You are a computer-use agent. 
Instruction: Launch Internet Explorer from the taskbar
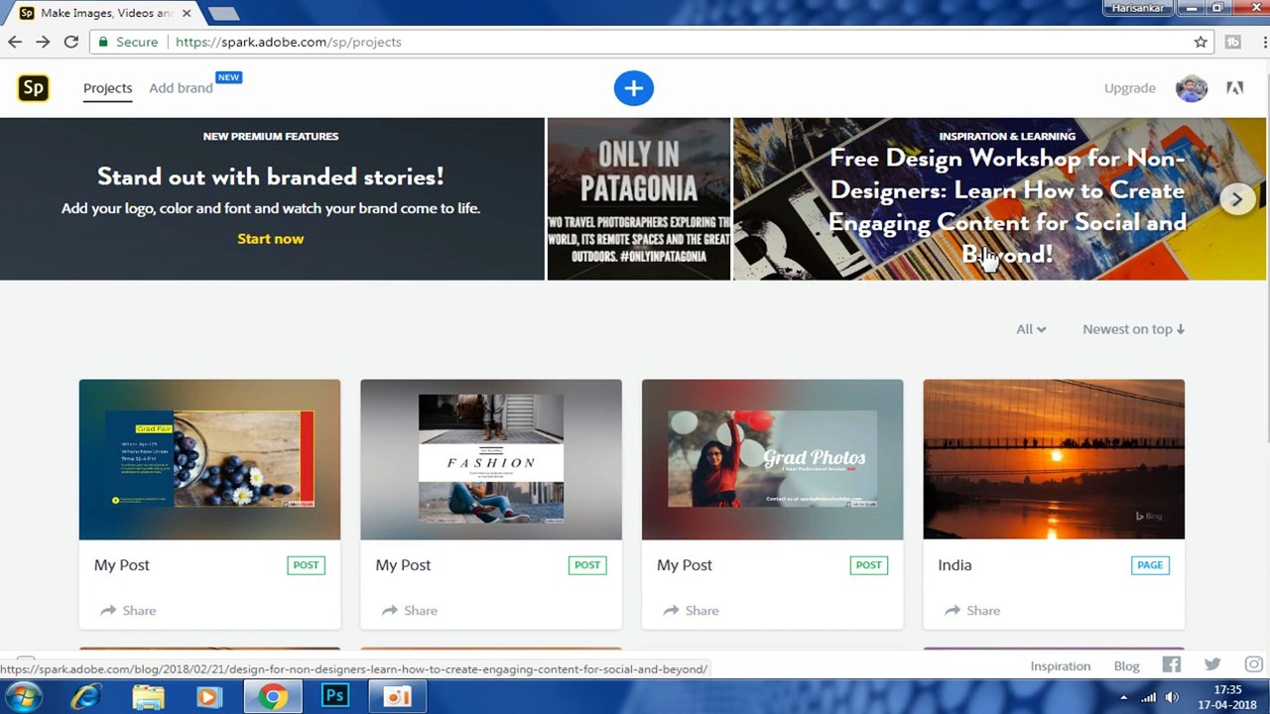[86, 696]
